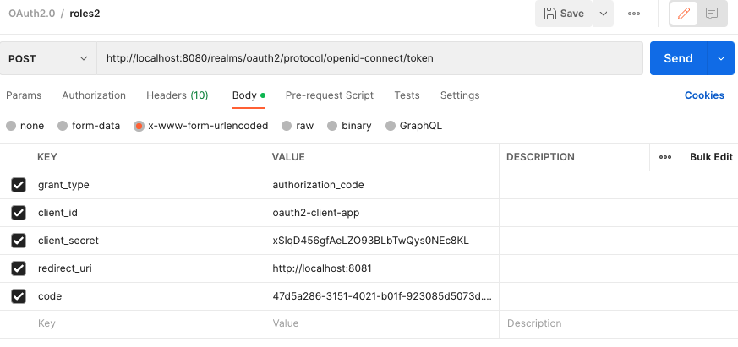Click Bulk Edit
Screen dimensions: 738x347
point(711,157)
